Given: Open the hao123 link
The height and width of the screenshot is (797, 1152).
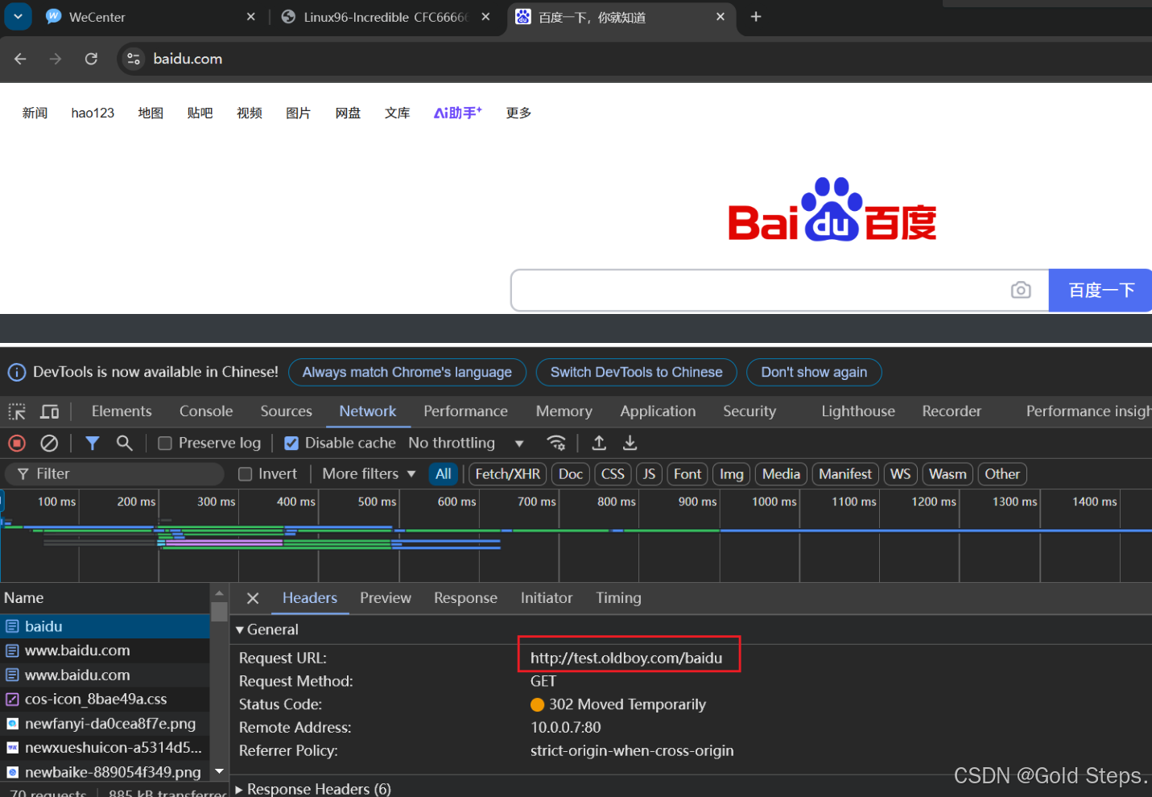Looking at the screenshot, I should (x=93, y=113).
